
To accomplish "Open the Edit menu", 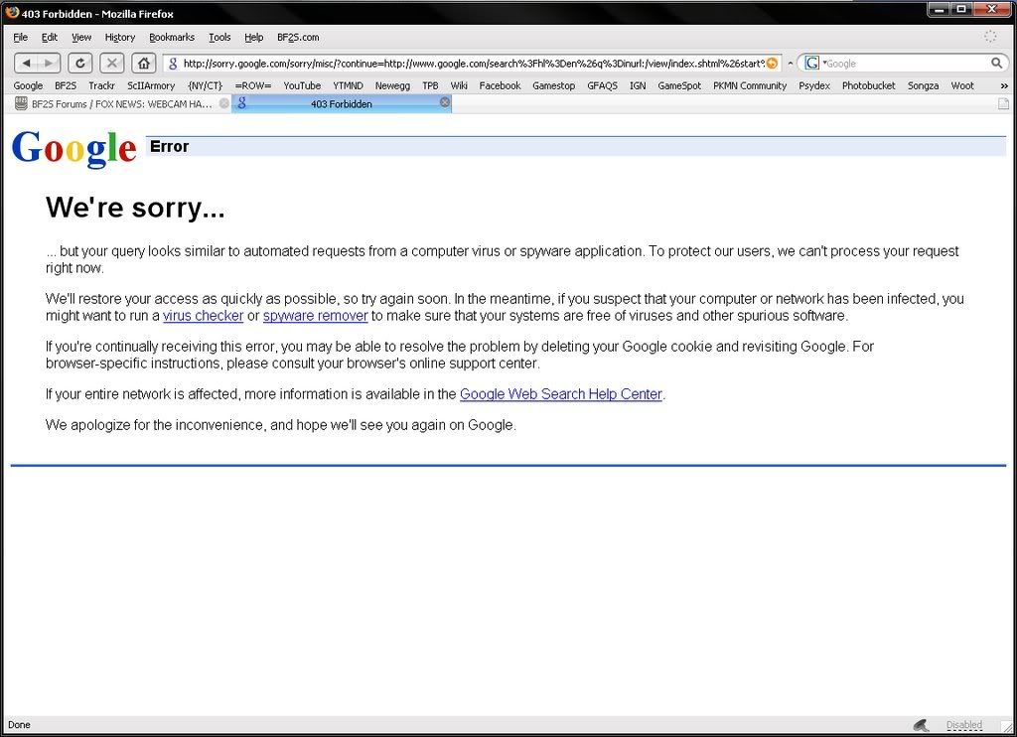I will pos(50,37).
